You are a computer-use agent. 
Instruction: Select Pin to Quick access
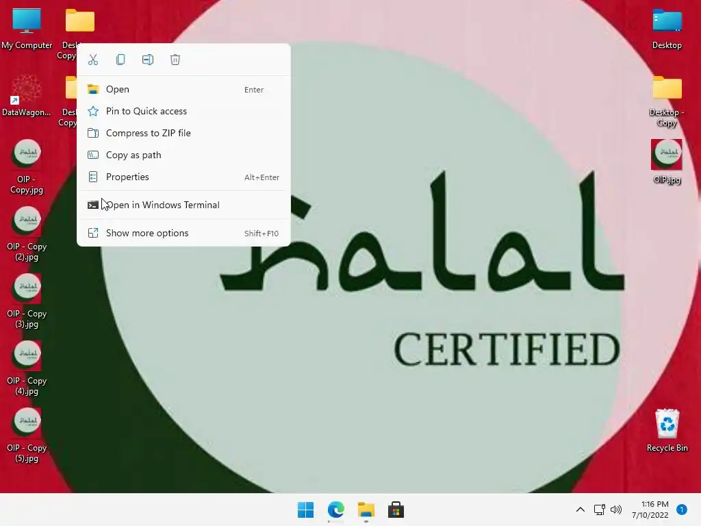tap(183, 112)
